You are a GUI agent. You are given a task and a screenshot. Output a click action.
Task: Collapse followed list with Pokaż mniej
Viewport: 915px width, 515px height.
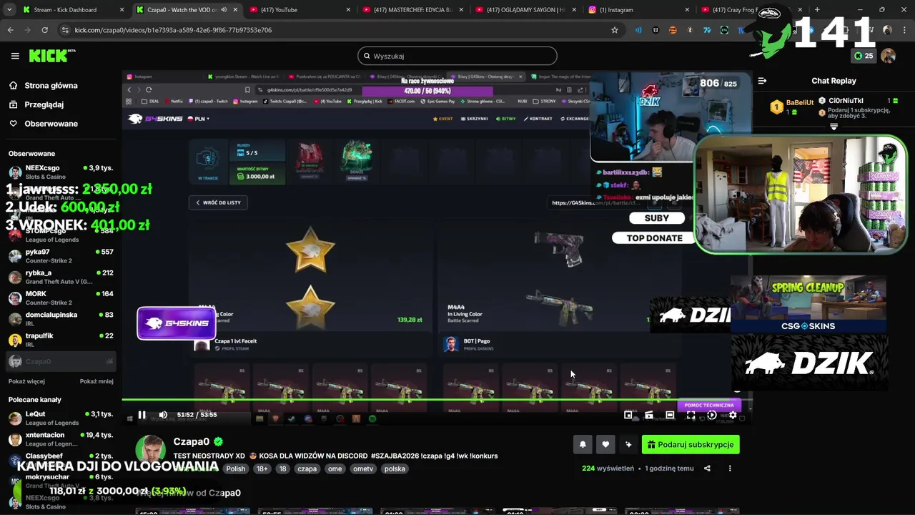[x=97, y=381]
